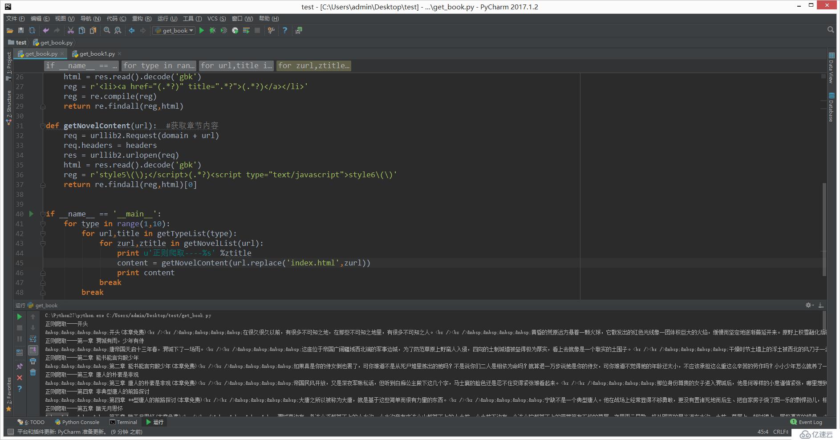
Task: Collapse the 'for type in range' fold marker
Action: (x=43, y=224)
